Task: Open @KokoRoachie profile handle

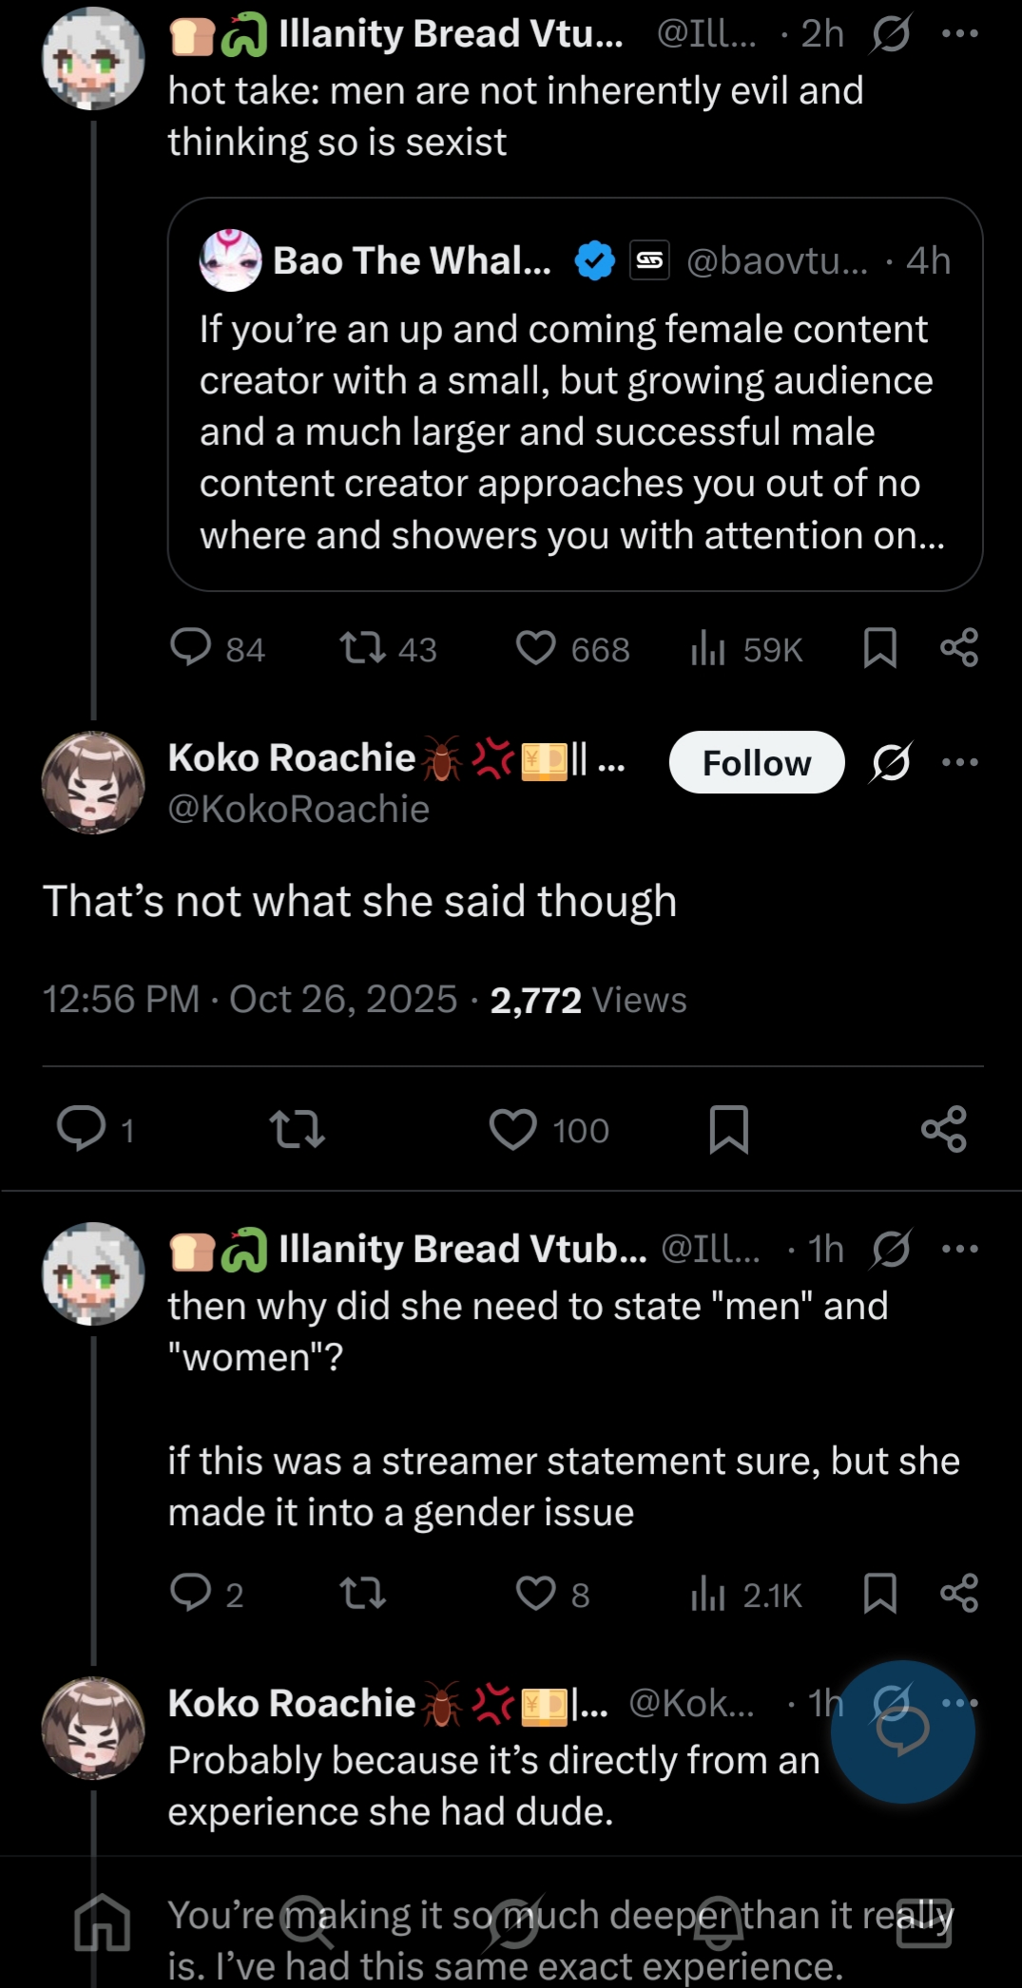Action: coord(299,810)
